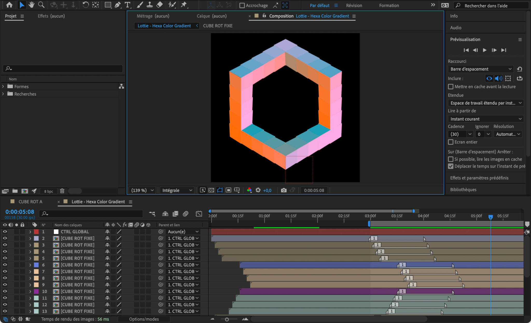
Task: Click the Options/modes button
Action: pyautogui.click(x=144, y=319)
